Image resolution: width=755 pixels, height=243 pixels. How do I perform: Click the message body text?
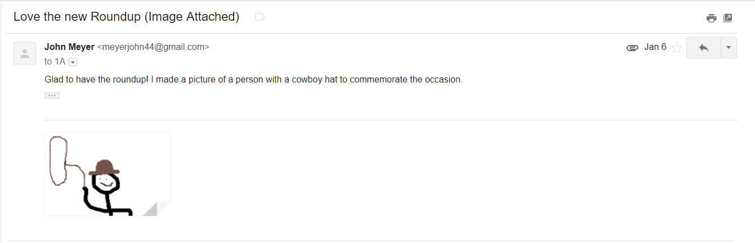coord(253,79)
